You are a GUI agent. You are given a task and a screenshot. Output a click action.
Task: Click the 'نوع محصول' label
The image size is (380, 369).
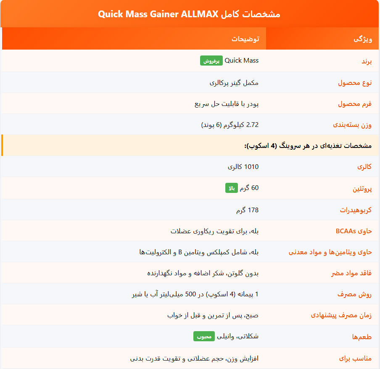pyautogui.click(x=355, y=83)
